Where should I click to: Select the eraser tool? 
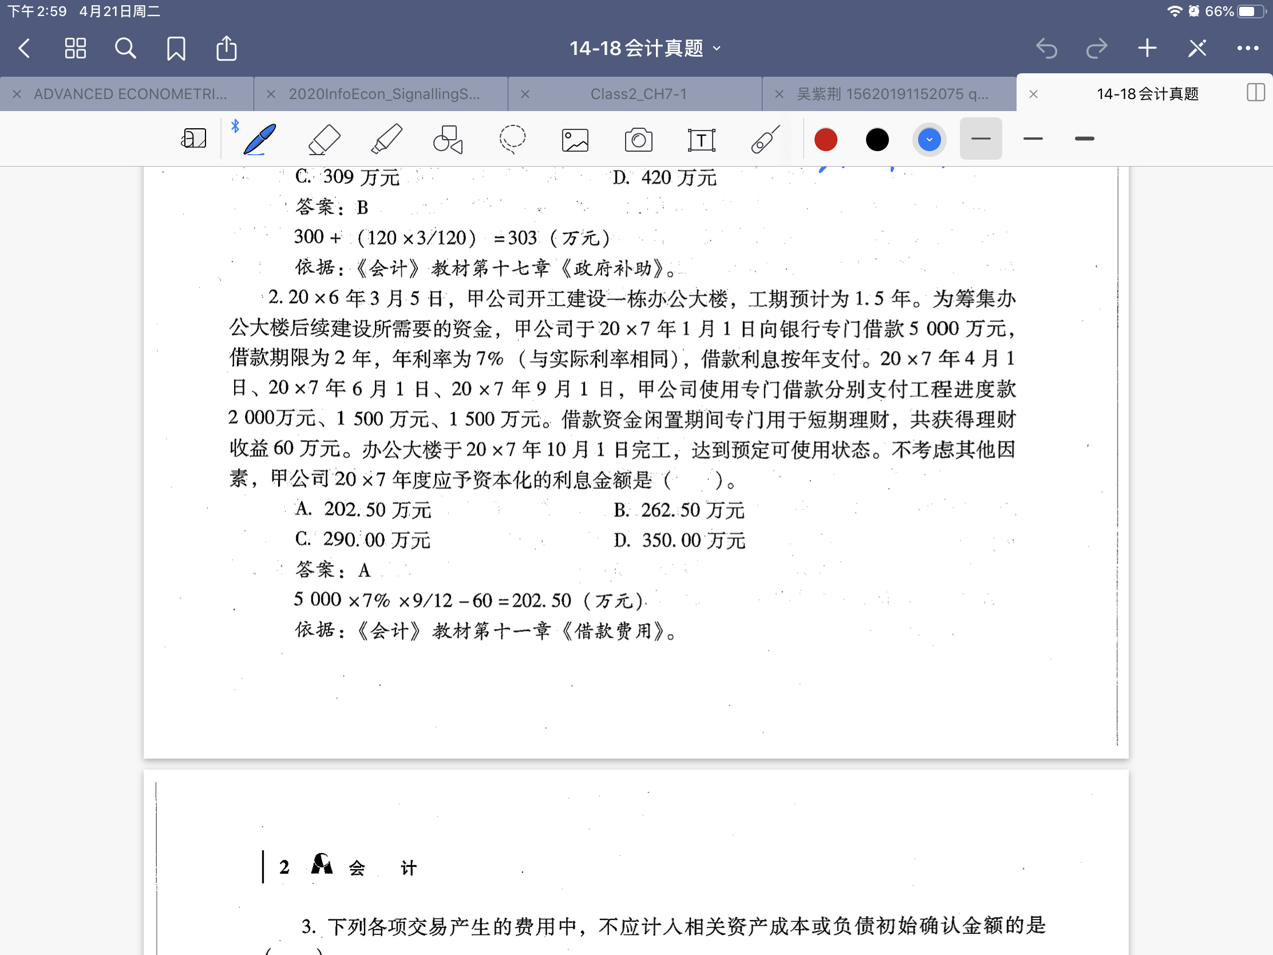click(x=324, y=139)
